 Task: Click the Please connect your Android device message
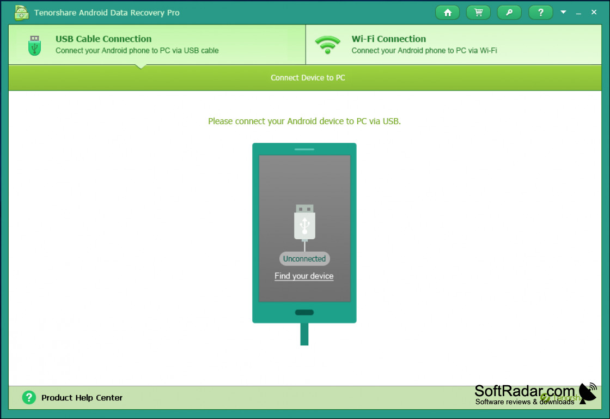click(x=304, y=122)
